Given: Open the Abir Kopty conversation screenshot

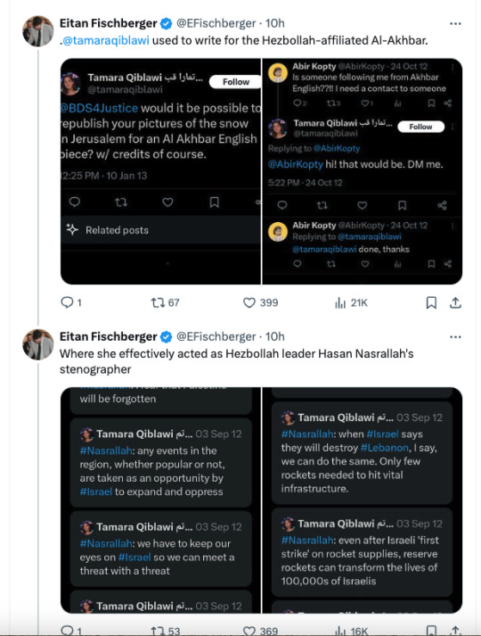Looking at the screenshot, I should [363, 171].
